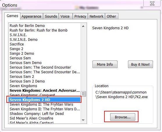This screenshot has height=132, width=162.
Task: Select the highlighted Seven Kingdoms 2 HD row
Action: click(44, 100)
